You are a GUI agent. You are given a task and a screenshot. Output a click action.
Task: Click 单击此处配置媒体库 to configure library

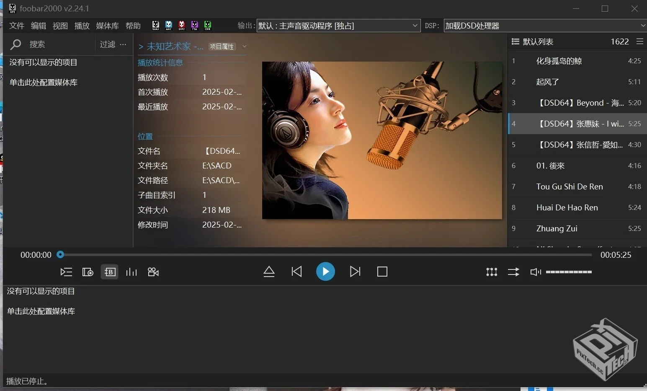coord(44,82)
